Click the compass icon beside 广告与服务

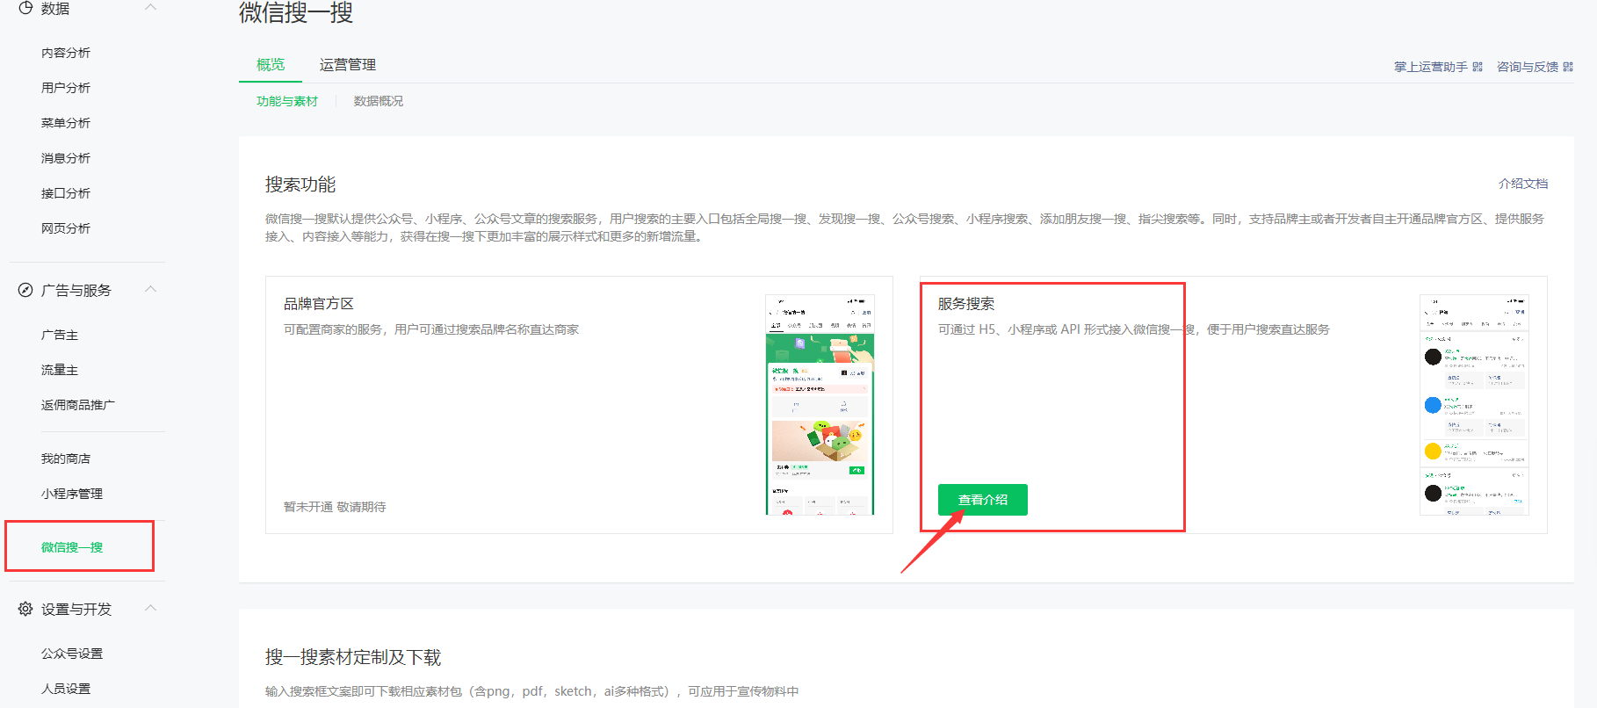(25, 290)
